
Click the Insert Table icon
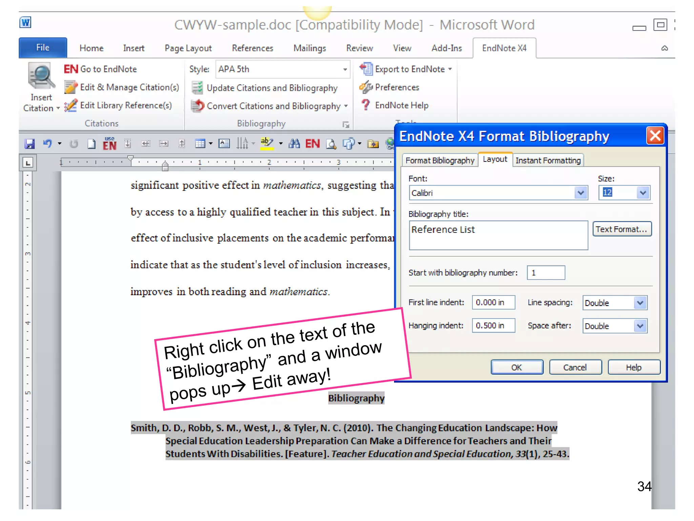click(200, 144)
